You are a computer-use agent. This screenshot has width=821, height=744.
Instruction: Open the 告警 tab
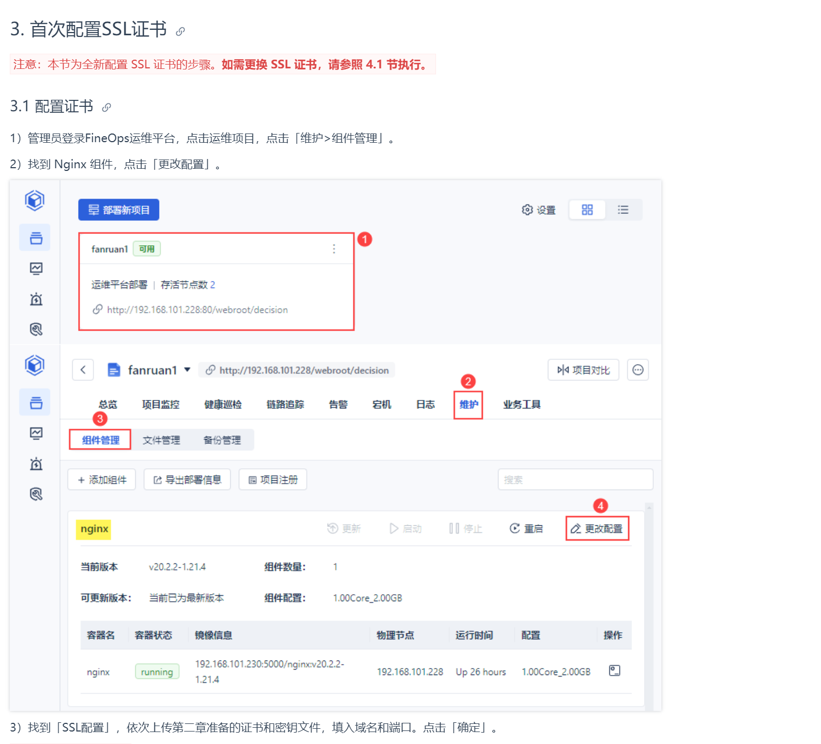[x=338, y=404]
